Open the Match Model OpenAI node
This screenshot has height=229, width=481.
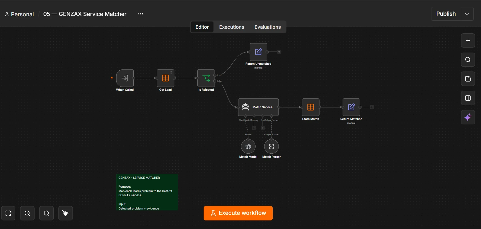coord(248,147)
